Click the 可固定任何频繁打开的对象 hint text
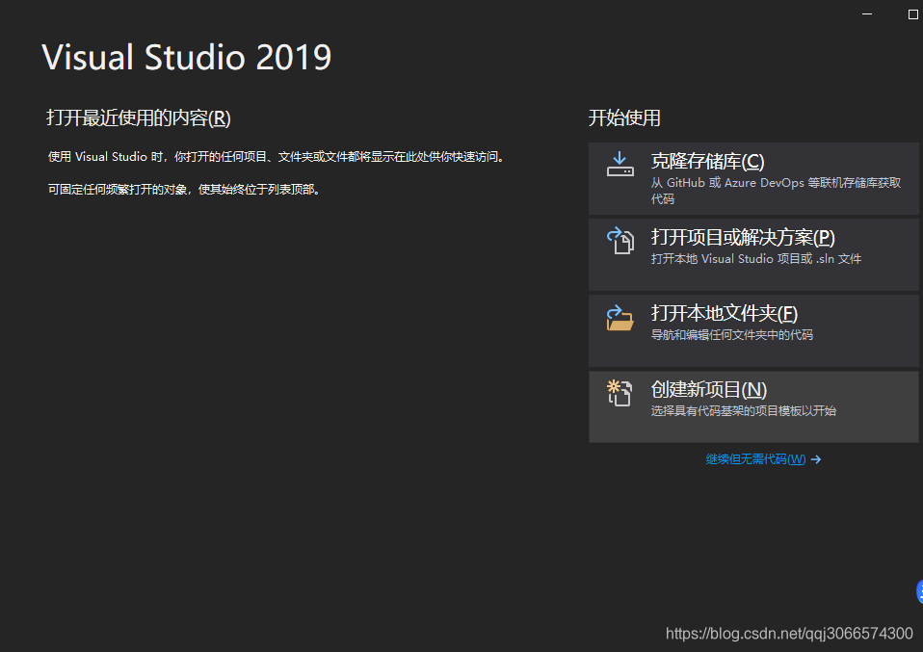 click(184, 190)
